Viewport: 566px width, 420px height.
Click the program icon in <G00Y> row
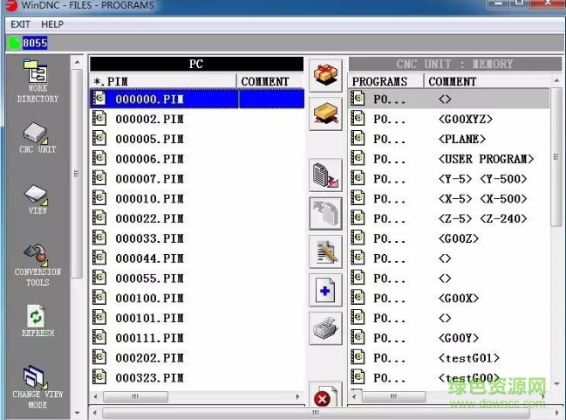358,337
